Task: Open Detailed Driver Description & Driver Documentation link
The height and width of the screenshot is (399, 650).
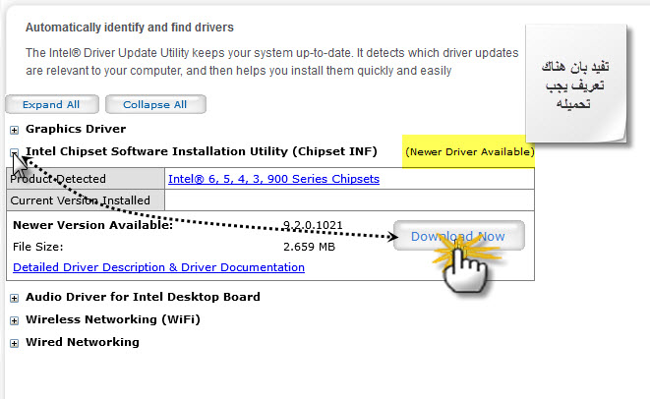Action: tap(158, 267)
